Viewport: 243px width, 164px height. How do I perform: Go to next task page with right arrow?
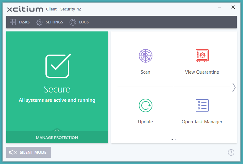(234, 88)
